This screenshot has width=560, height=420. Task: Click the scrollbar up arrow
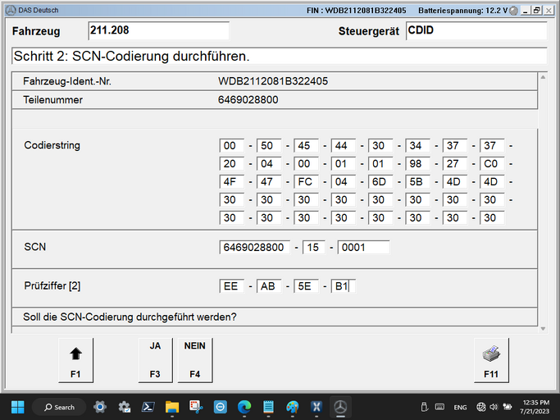[543, 77]
